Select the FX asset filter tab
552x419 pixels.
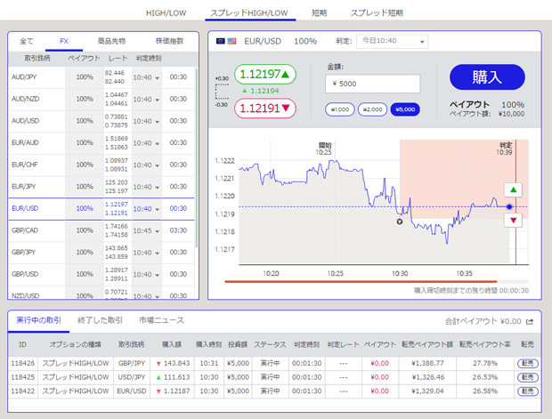pos(64,41)
